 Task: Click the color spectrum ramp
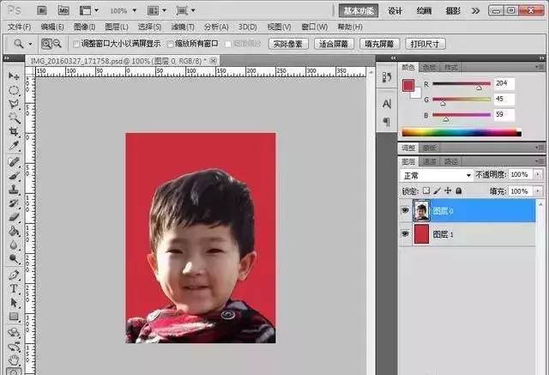pyautogui.click(x=462, y=133)
